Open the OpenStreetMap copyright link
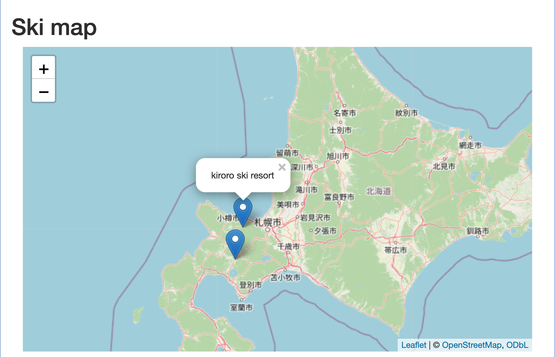Screen dimensions: 555x357 pos(471,345)
